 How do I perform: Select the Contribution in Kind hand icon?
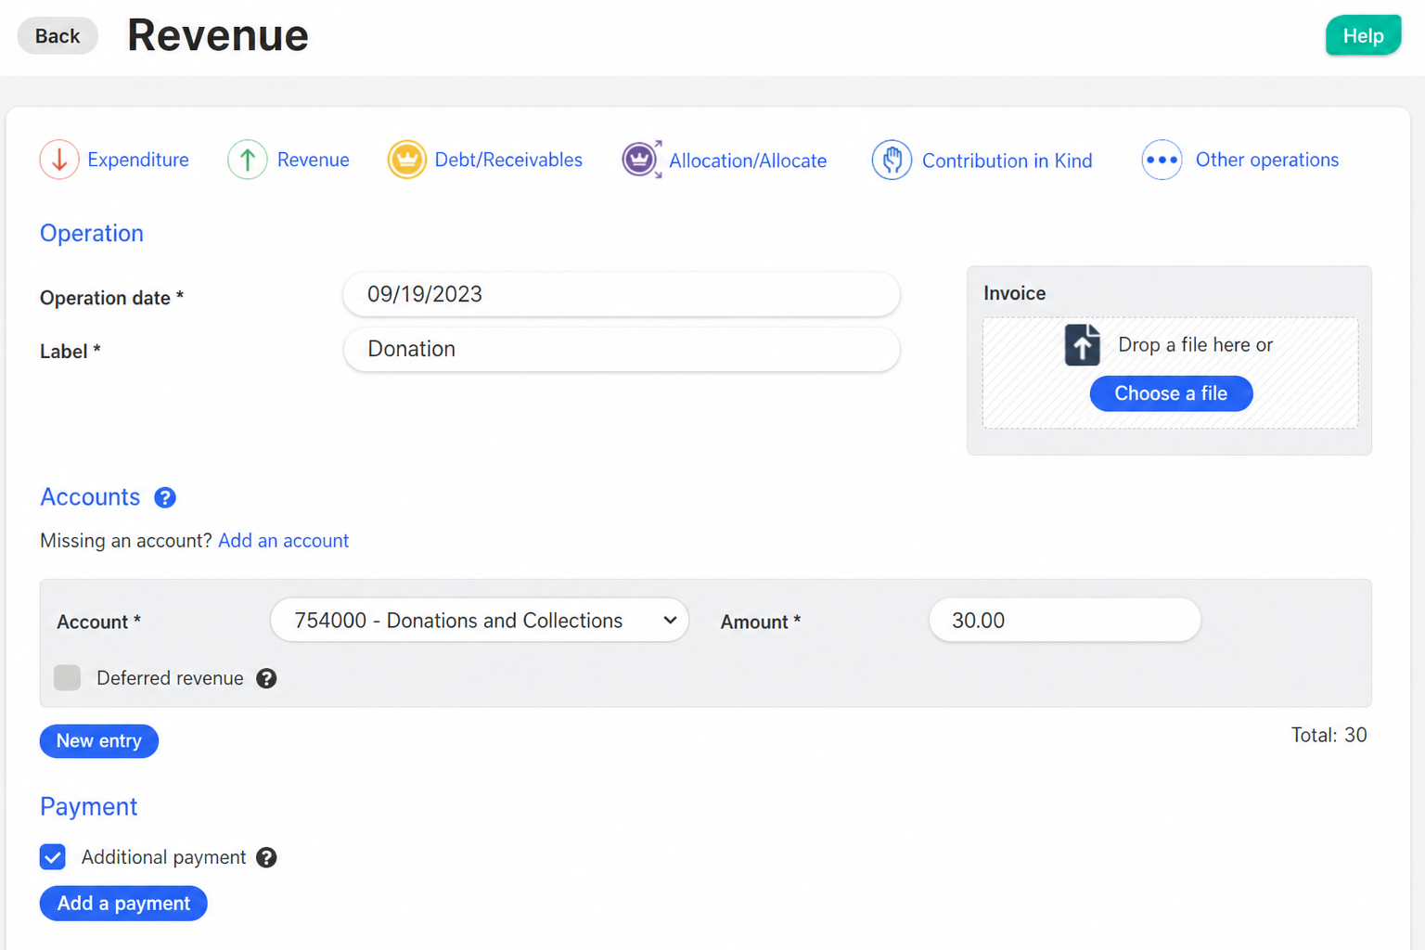click(892, 160)
